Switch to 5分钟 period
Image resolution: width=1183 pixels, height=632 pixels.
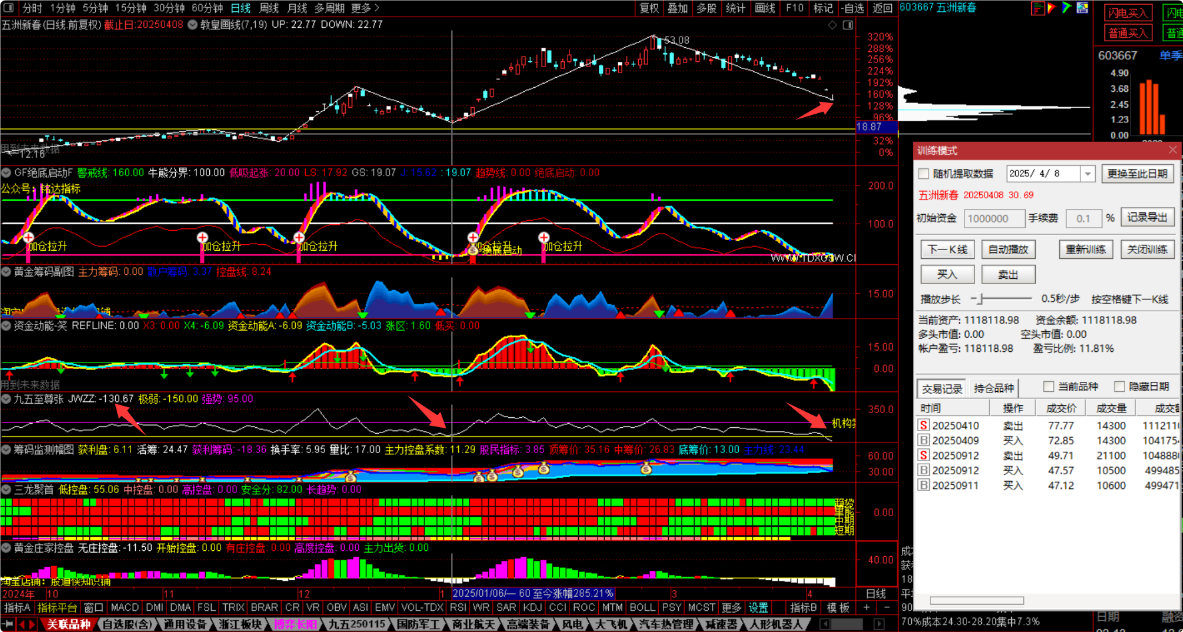pos(95,8)
